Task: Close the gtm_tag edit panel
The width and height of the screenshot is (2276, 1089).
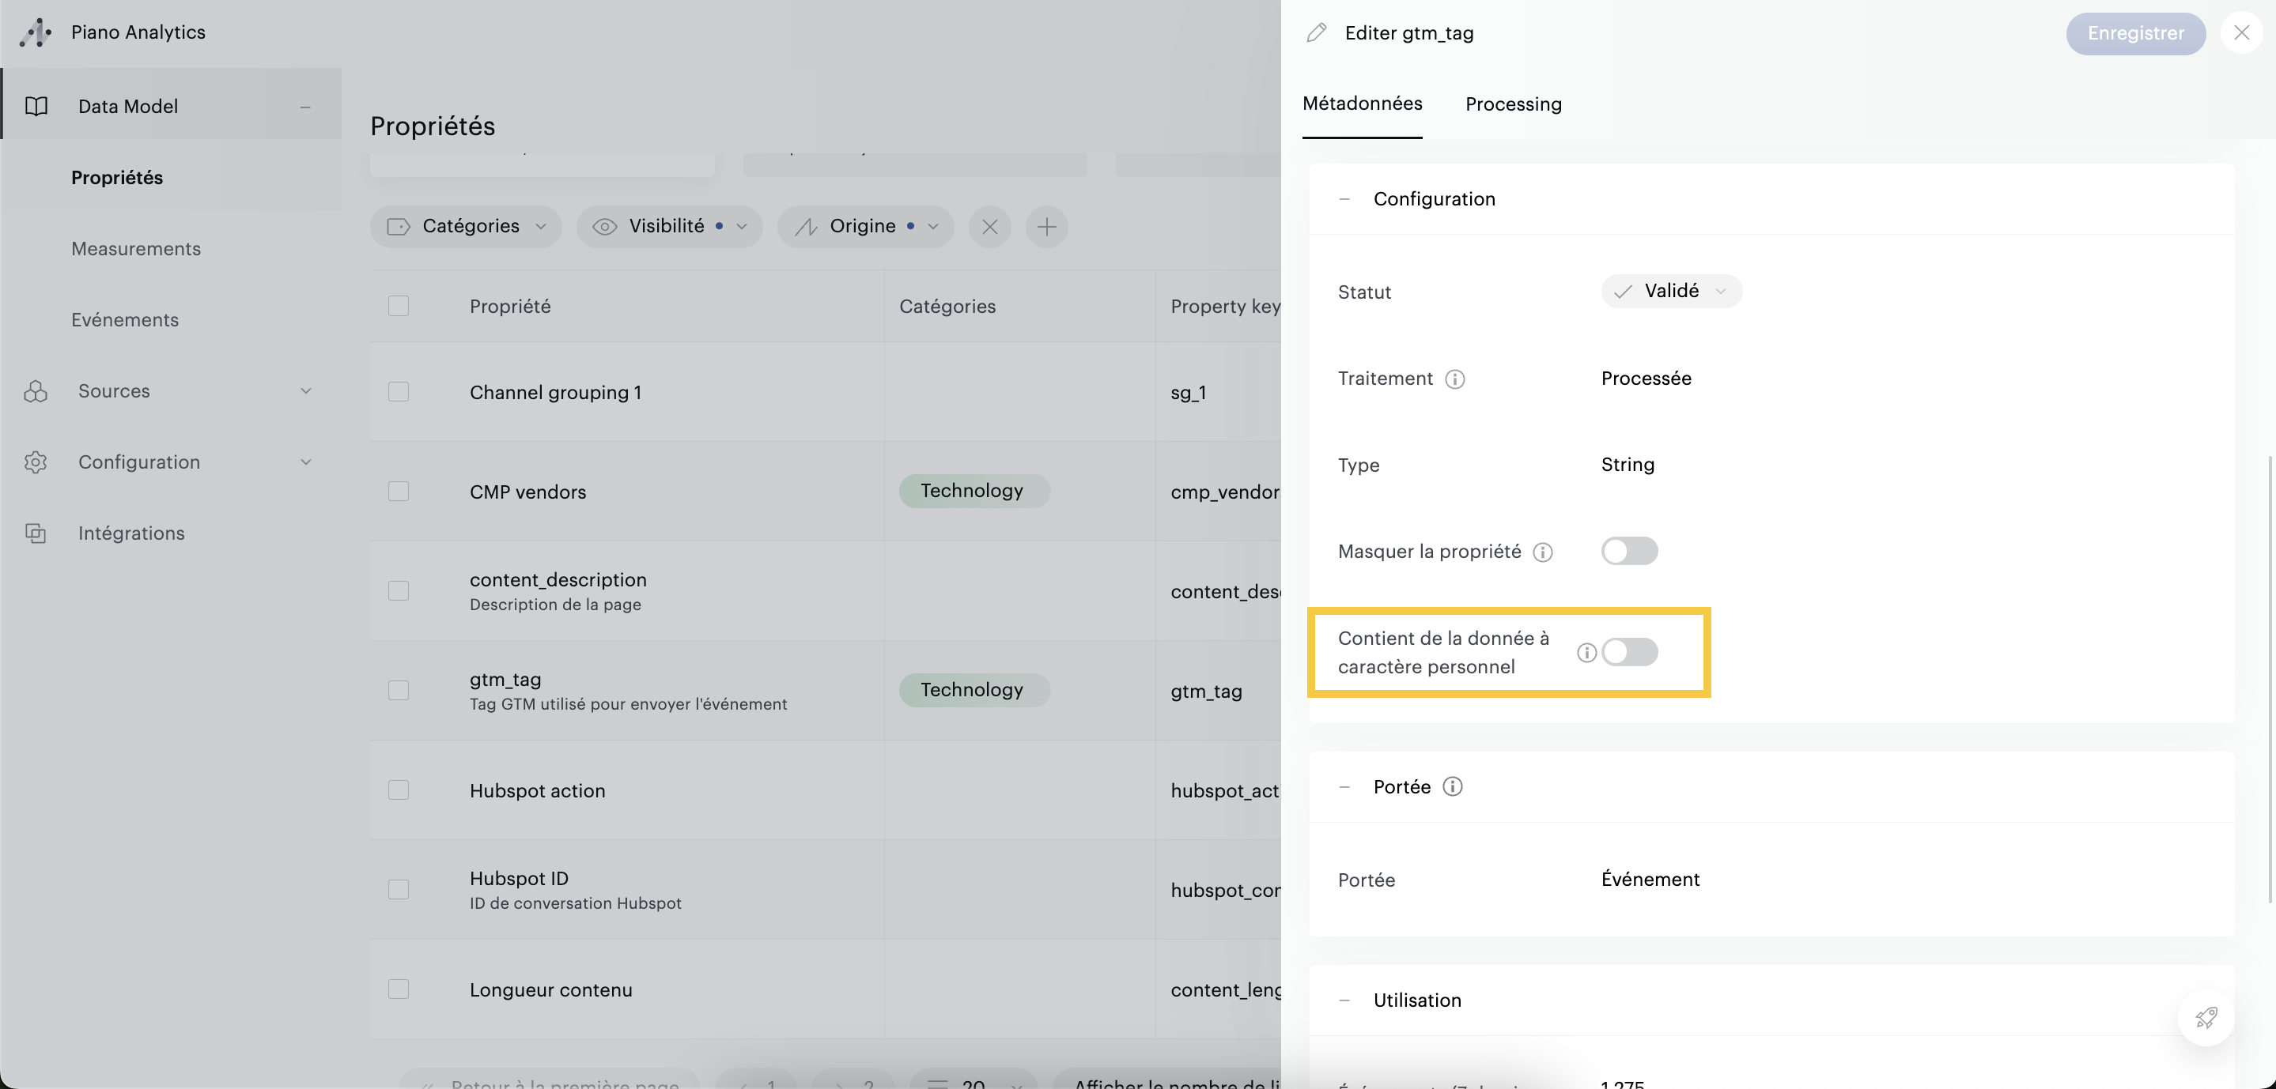Action: click(2240, 33)
